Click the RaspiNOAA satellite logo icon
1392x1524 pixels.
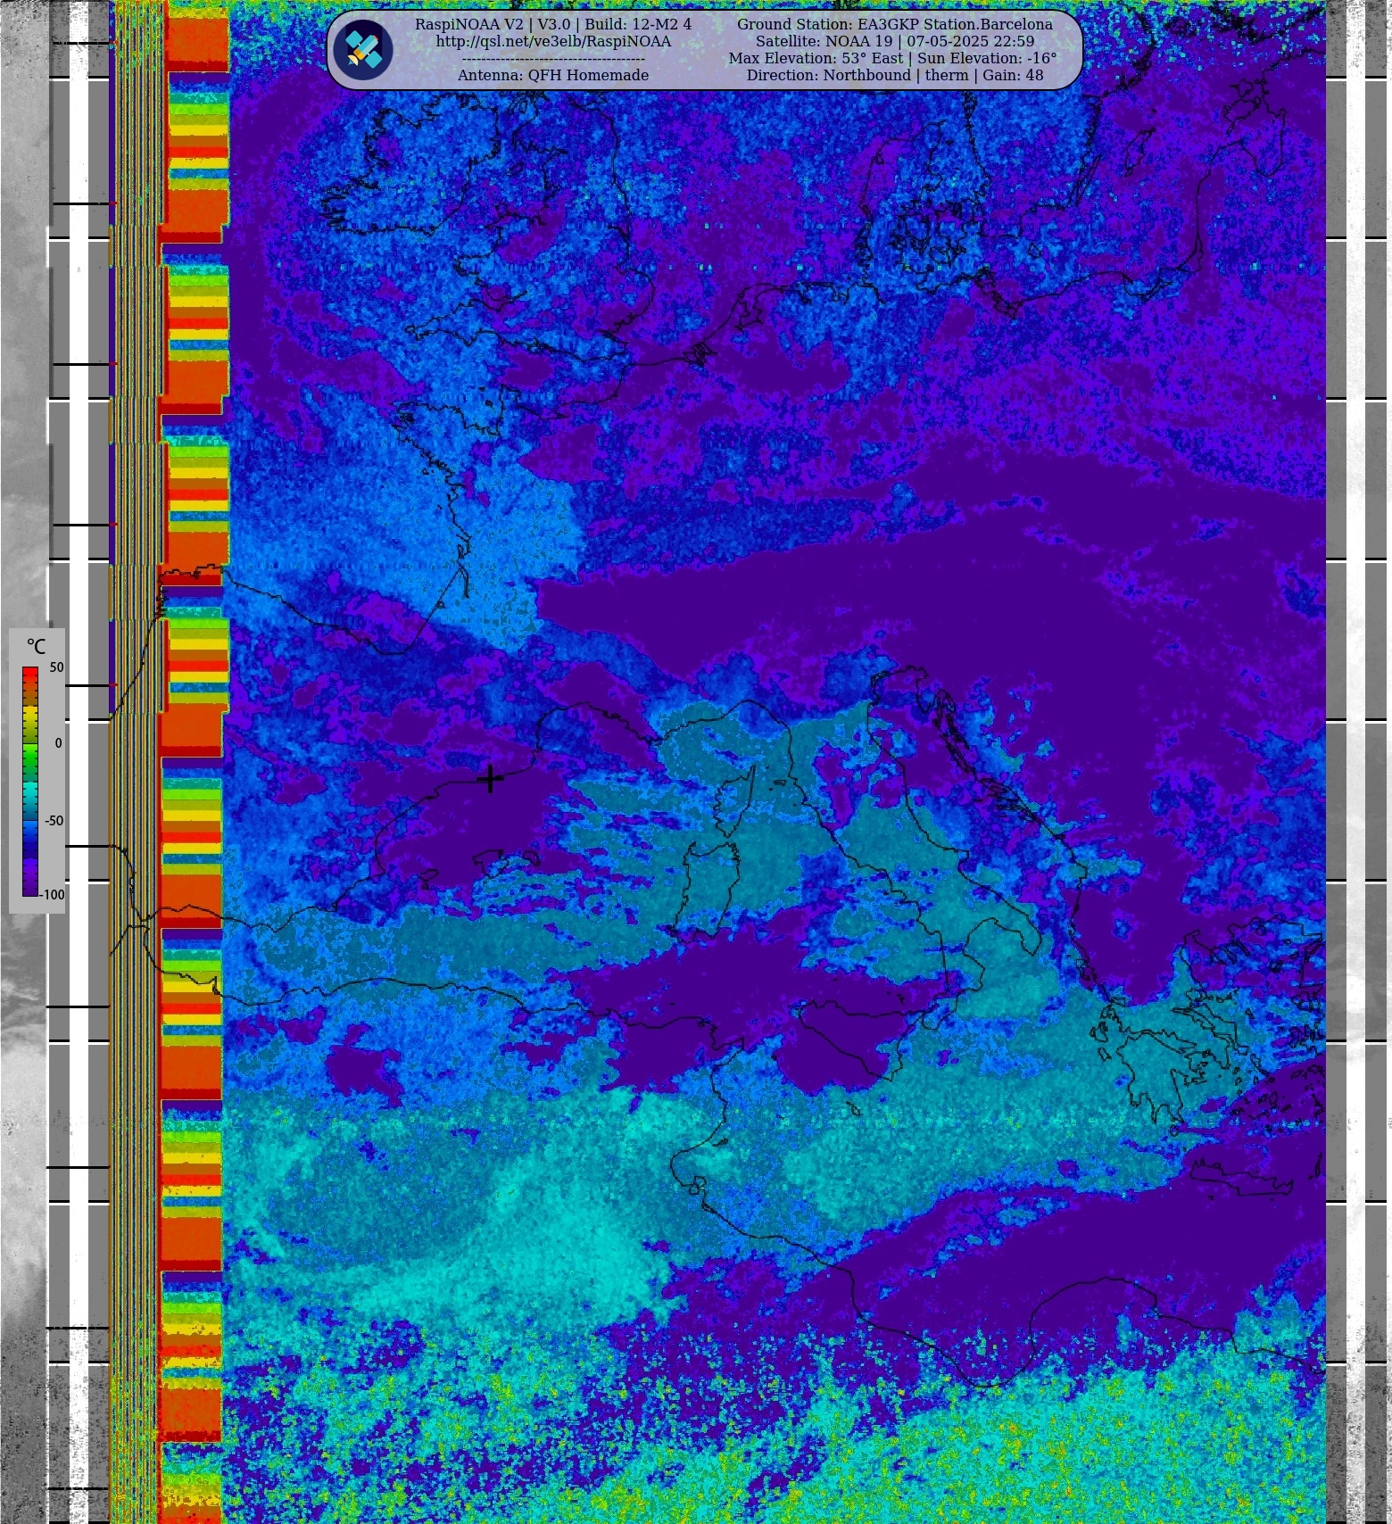tap(364, 50)
